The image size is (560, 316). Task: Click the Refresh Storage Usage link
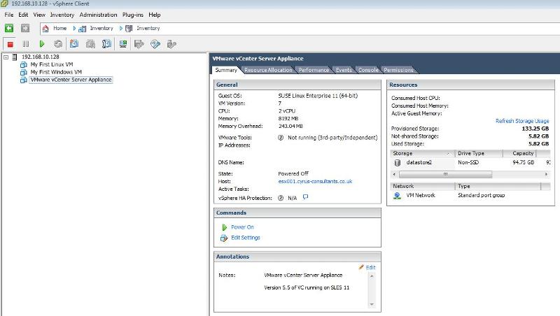click(522, 121)
